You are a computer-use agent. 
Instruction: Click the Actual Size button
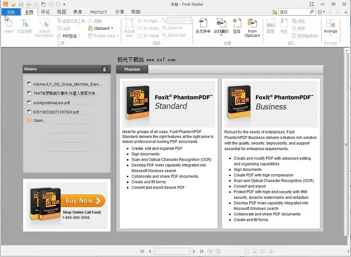click(129, 28)
